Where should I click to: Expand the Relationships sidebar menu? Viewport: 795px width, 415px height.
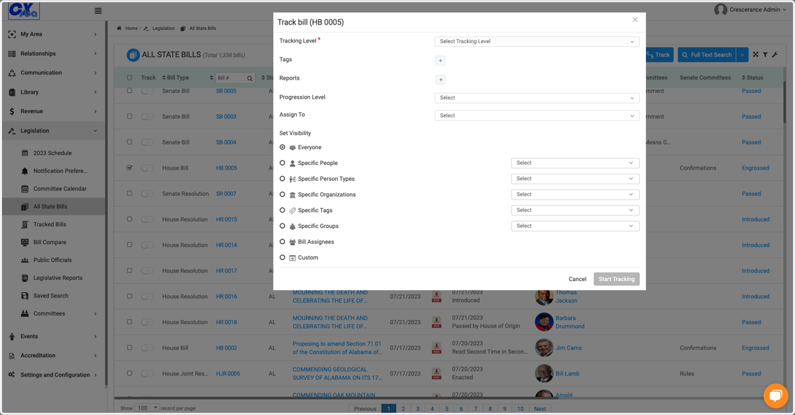tap(53, 54)
